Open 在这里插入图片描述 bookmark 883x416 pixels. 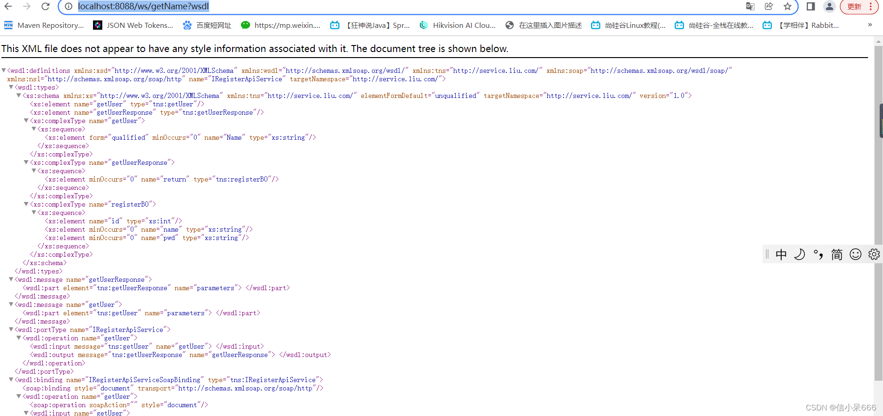point(544,25)
